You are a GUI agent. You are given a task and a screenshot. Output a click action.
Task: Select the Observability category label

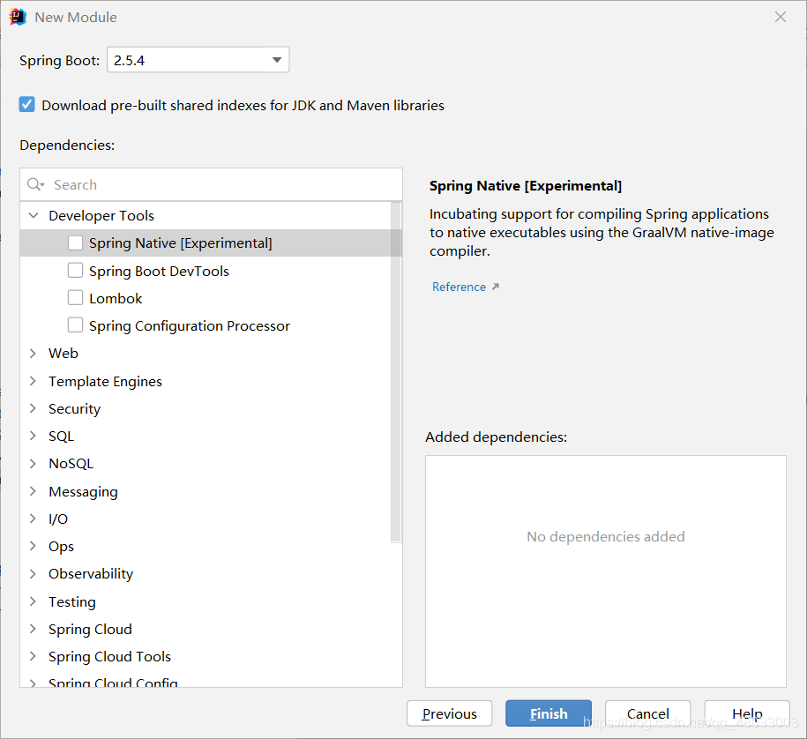91,574
